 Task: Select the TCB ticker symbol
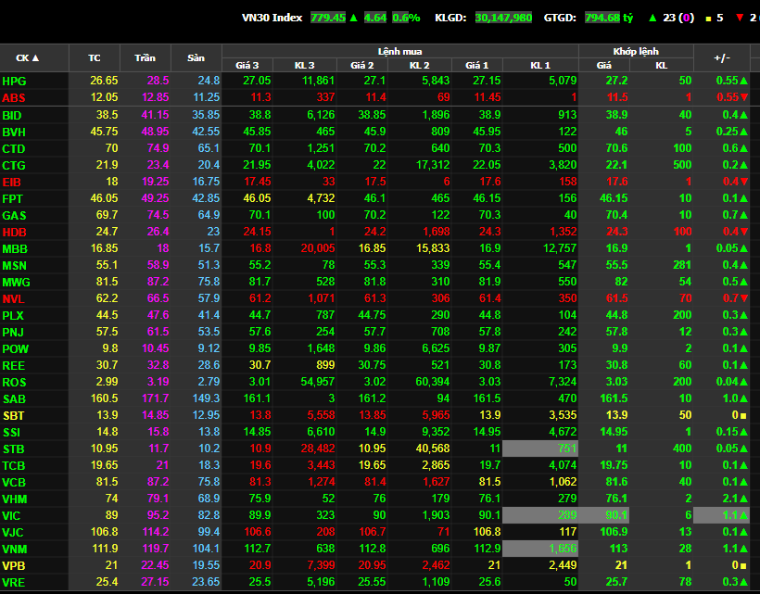pyautogui.click(x=13, y=465)
